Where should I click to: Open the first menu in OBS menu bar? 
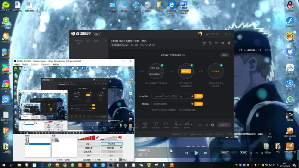click(17, 65)
